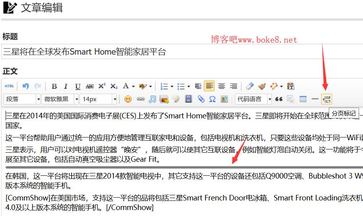Insert a hyperlink
Screen dimensions: 363x216
141,99
